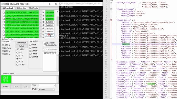This screenshot has height=99, width=177.
Task: Collapse the write_flash_args block in editor
Action: [111, 2]
